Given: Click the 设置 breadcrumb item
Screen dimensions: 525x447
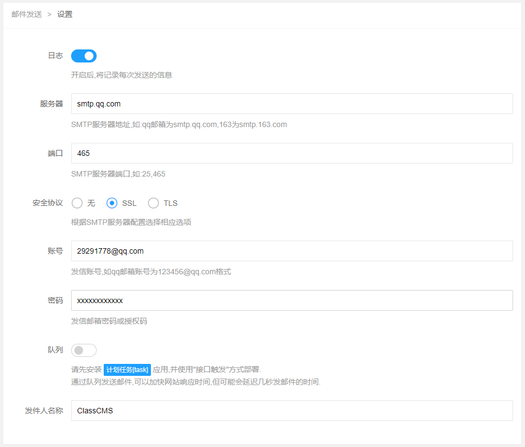Looking at the screenshot, I should 65,15.
